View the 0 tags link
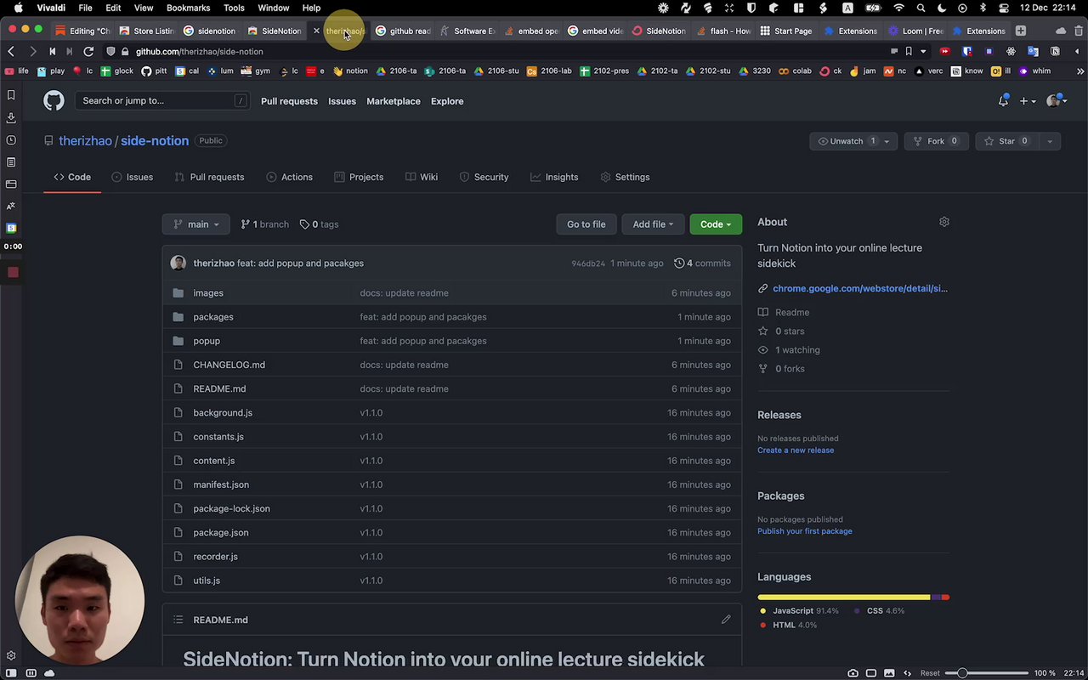The width and height of the screenshot is (1088, 680). (320, 224)
